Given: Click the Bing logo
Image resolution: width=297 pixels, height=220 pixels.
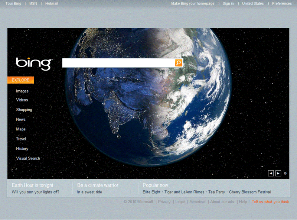Looking at the screenshot, I should point(34,64).
